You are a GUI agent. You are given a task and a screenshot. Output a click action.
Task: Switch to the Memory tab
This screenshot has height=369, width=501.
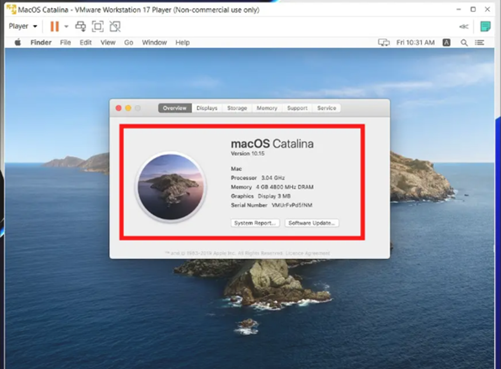(267, 108)
